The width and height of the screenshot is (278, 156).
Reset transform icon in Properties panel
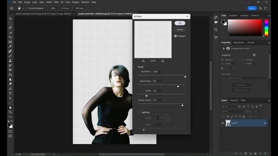254,55
